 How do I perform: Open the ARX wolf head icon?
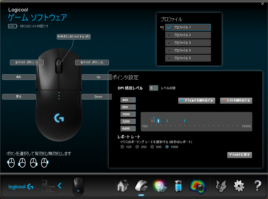221,186
